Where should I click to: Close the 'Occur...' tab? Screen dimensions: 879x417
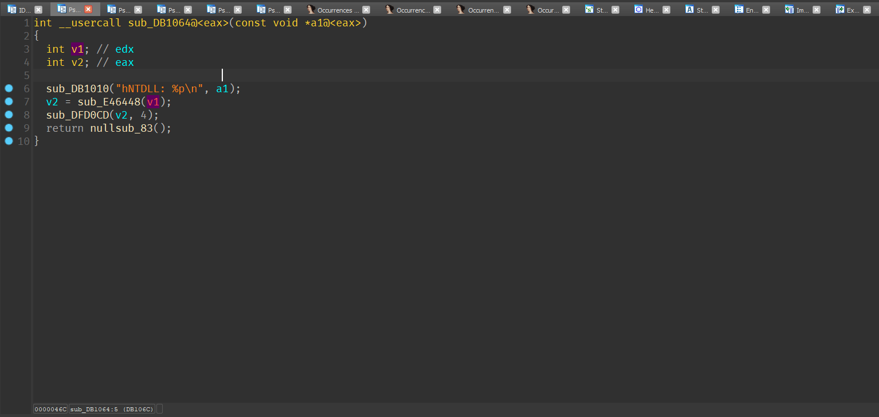point(566,10)
